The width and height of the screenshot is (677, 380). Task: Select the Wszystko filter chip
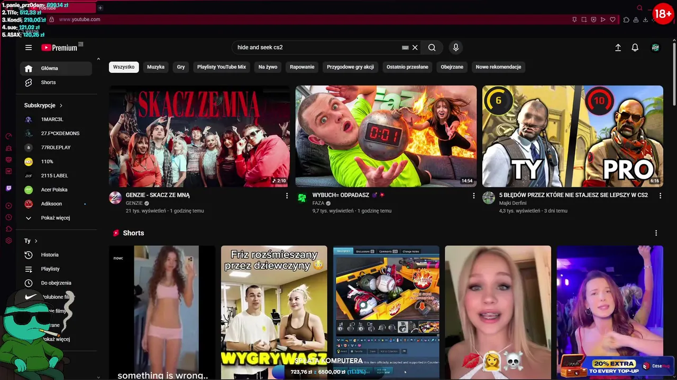coord(124,67)
